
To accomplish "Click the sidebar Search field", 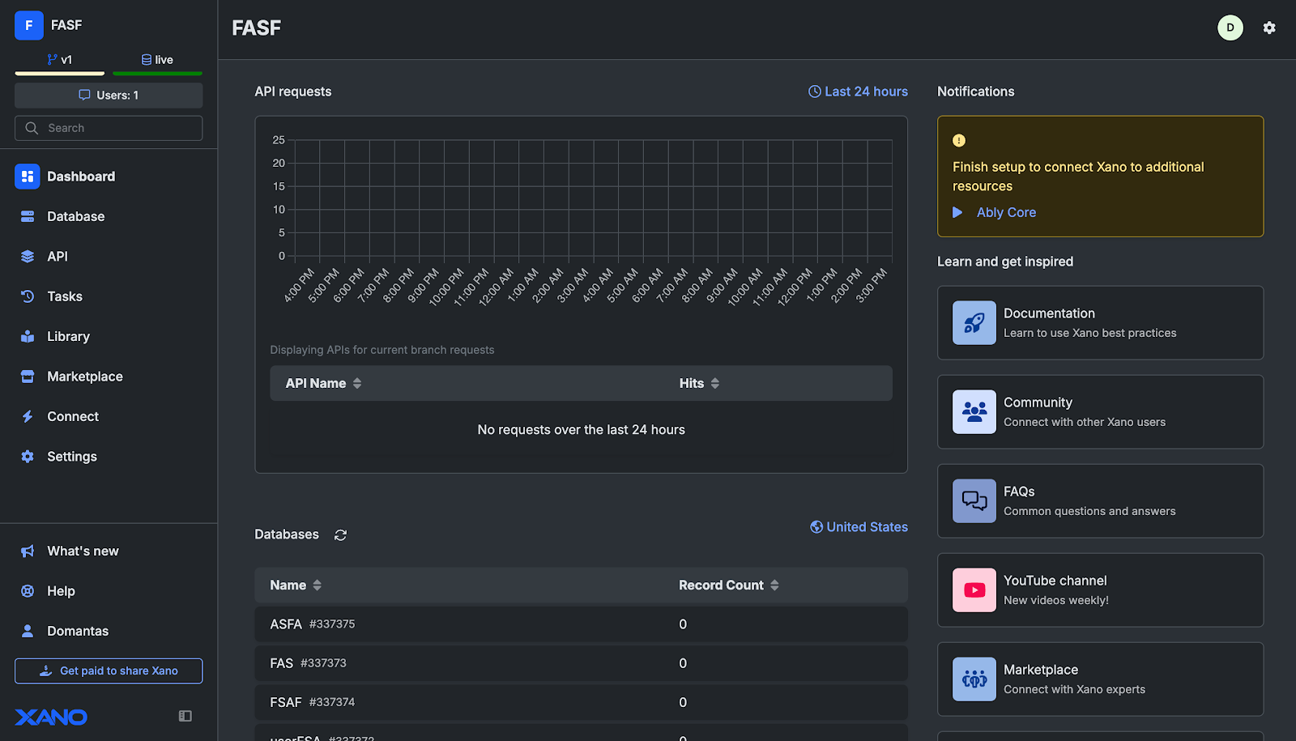I will tap(109, 128).
